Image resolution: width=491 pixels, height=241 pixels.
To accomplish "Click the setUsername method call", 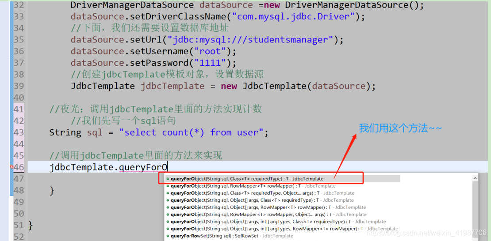I will (160, 51).
